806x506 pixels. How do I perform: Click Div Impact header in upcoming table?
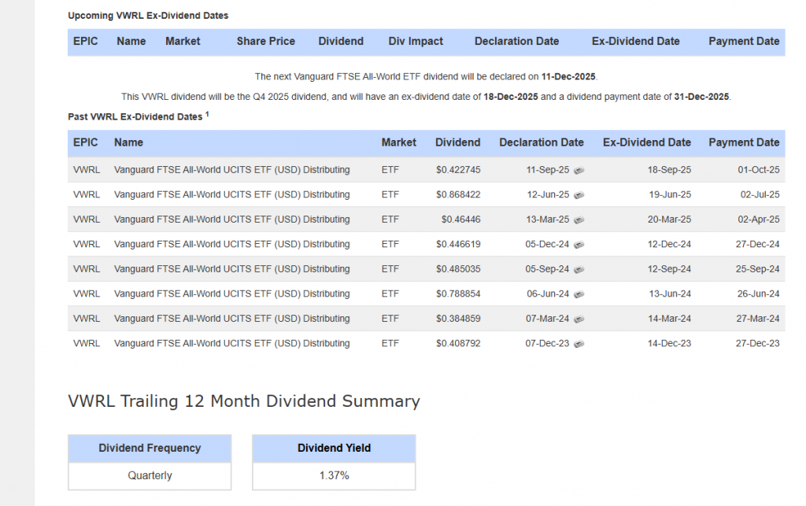(416, 41)
